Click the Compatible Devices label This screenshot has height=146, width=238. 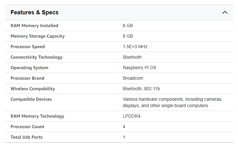(x=31, y=99)
